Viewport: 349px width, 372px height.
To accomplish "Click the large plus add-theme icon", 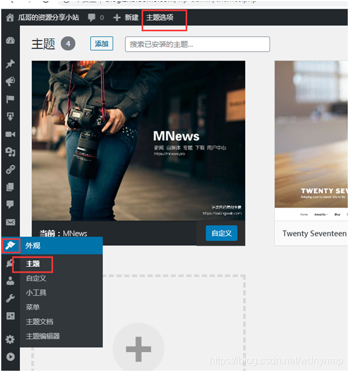I will [x=138, y=349].
